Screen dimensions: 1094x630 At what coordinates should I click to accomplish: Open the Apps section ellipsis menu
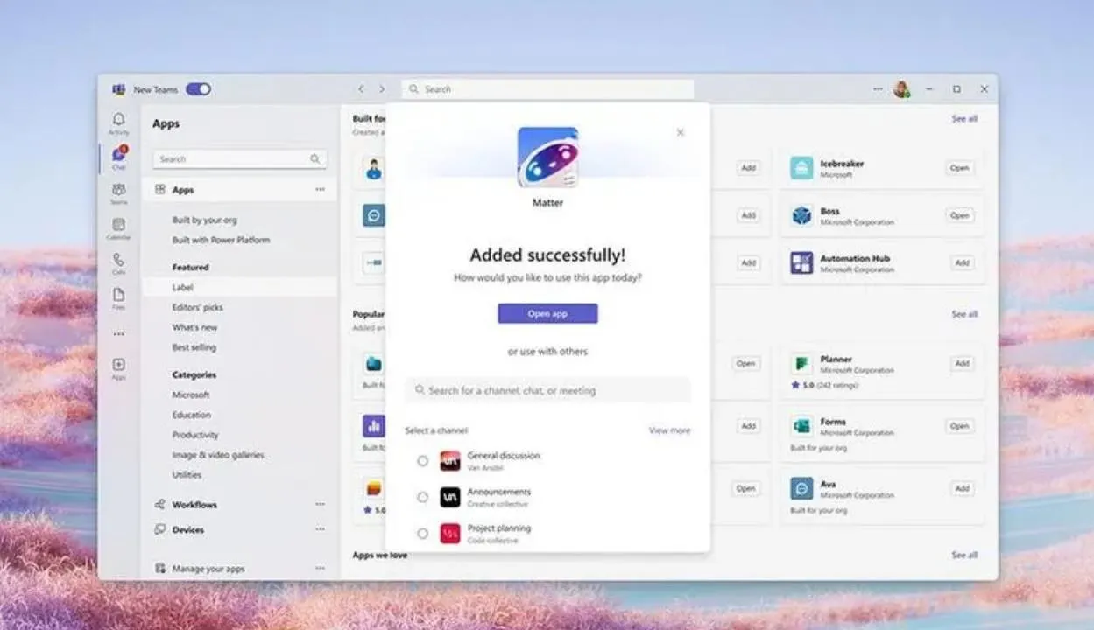(321, 190)
